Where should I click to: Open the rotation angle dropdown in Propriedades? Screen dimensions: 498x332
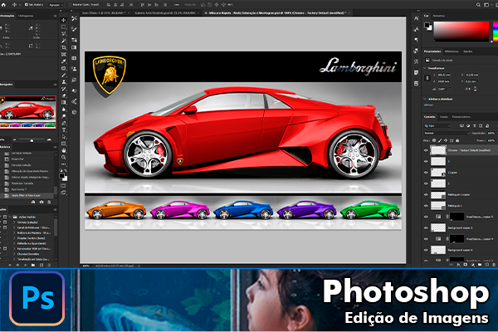click(x=450, y=90)
